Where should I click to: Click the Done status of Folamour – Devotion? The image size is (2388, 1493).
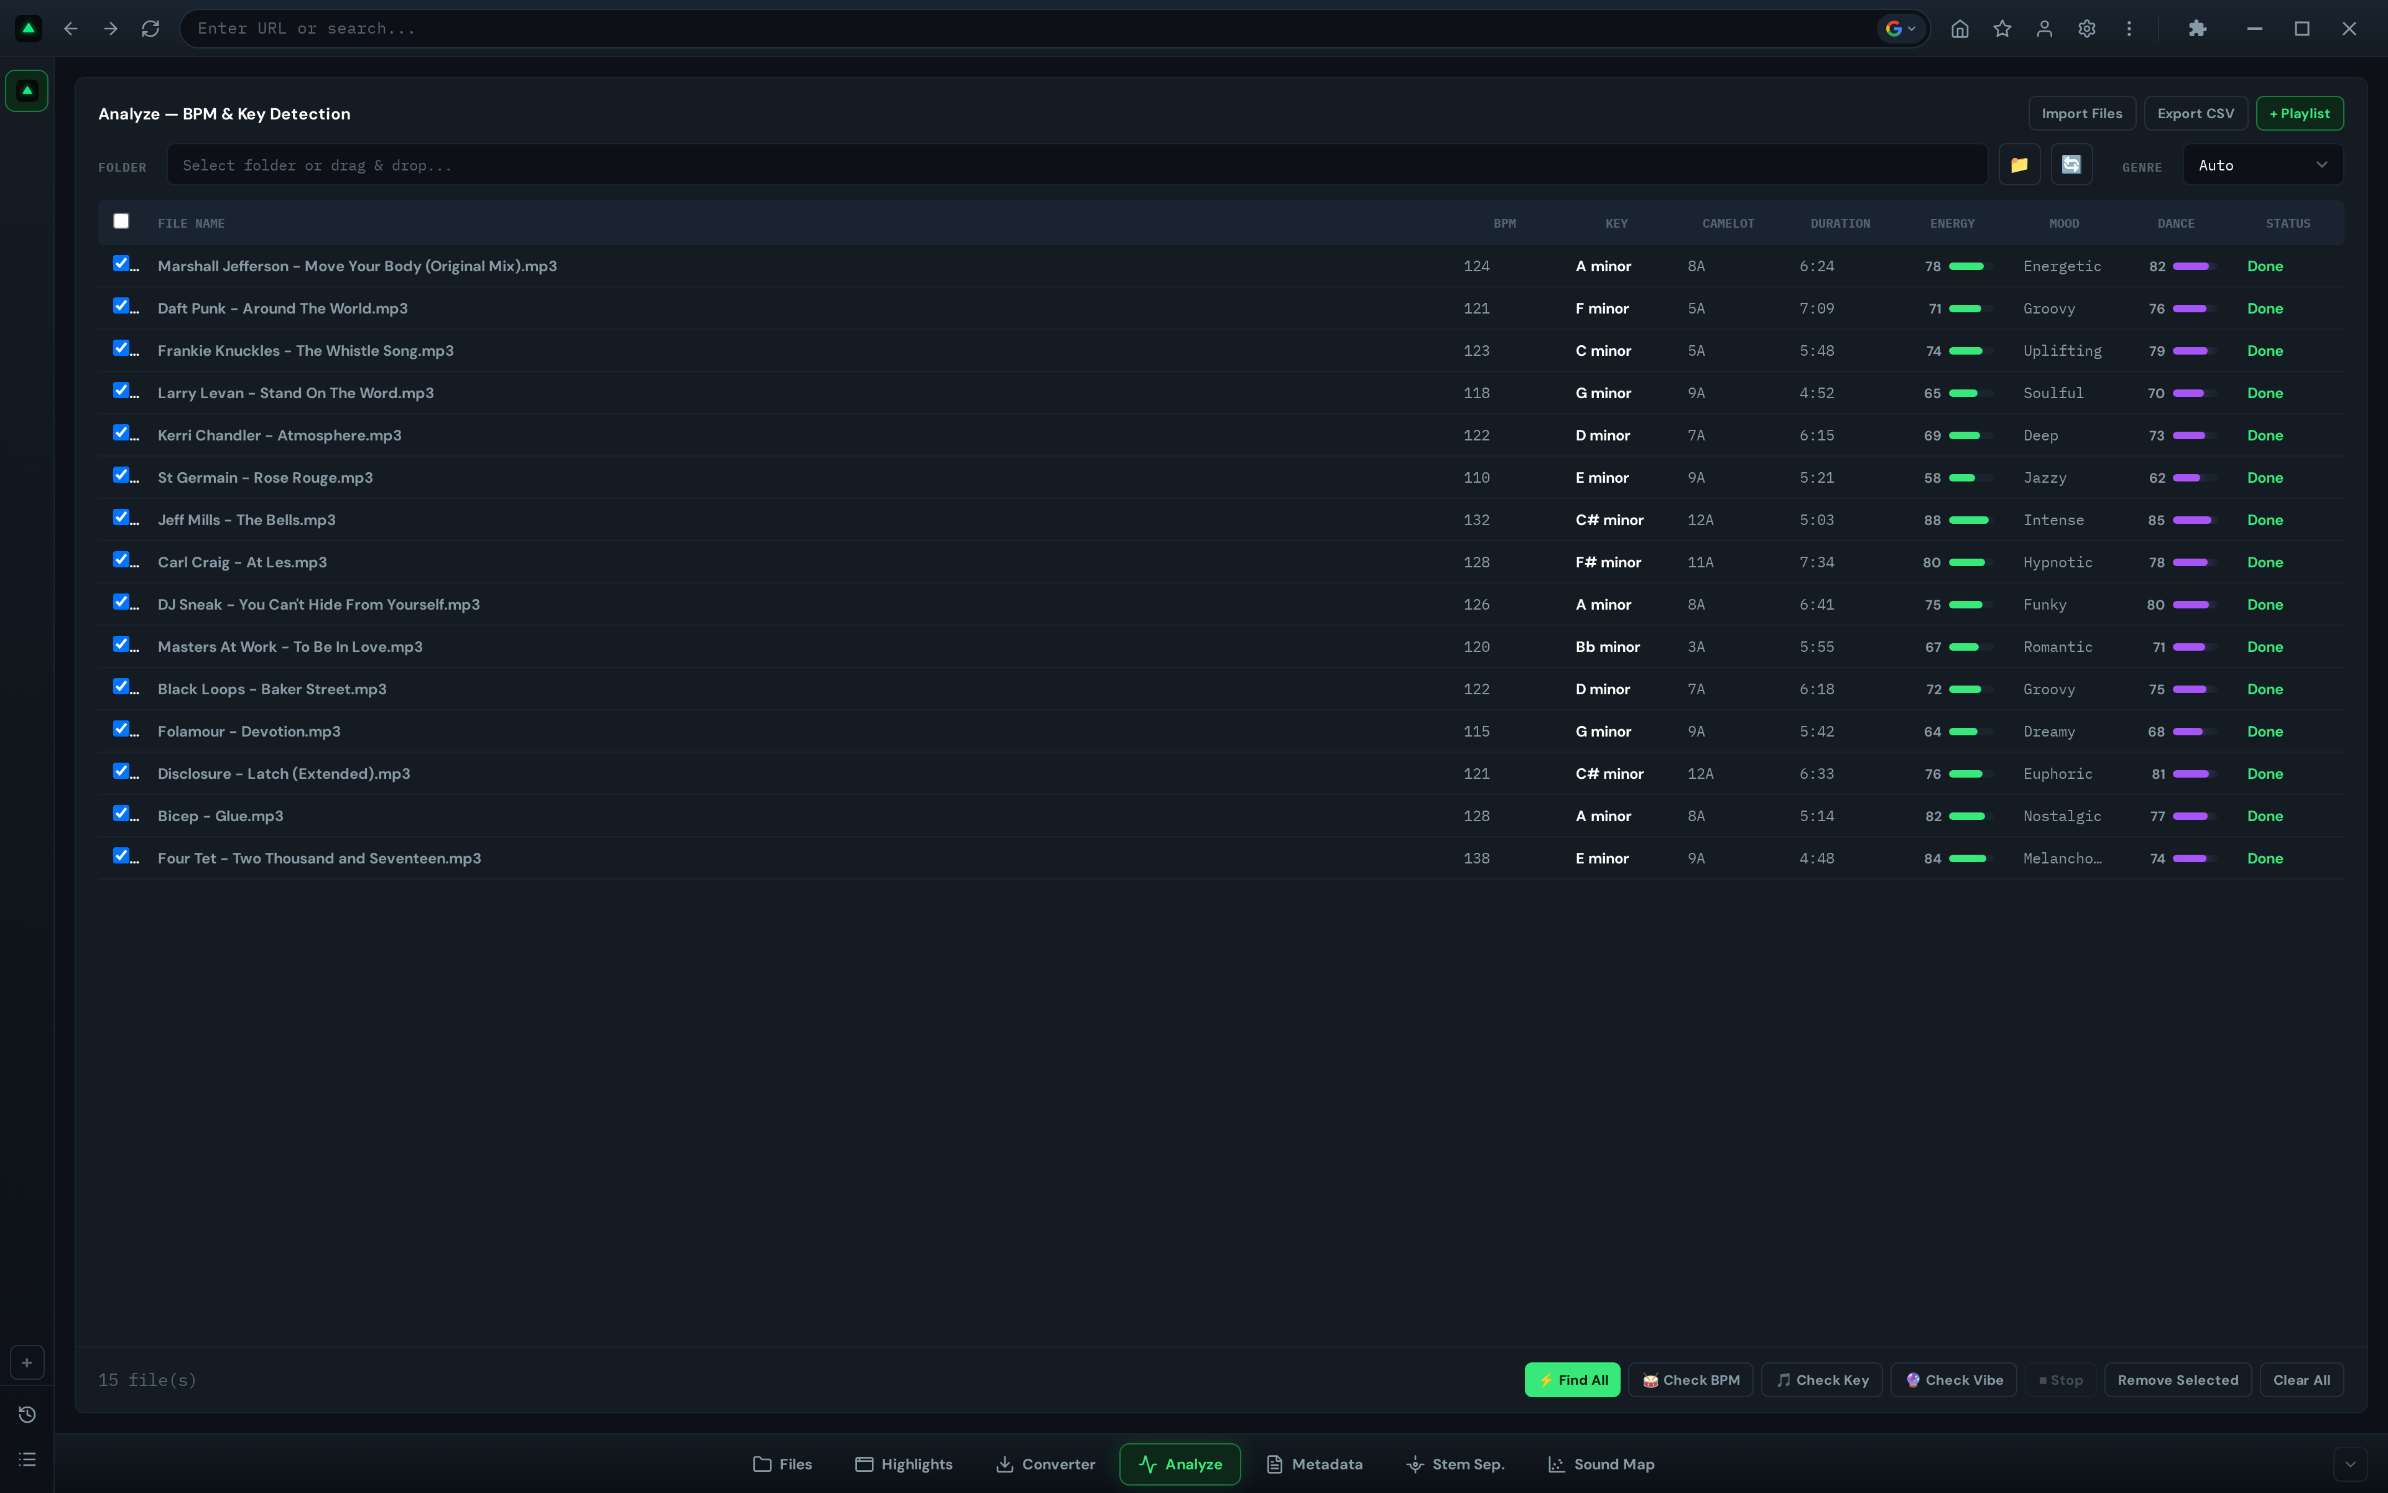(2265, 732)
